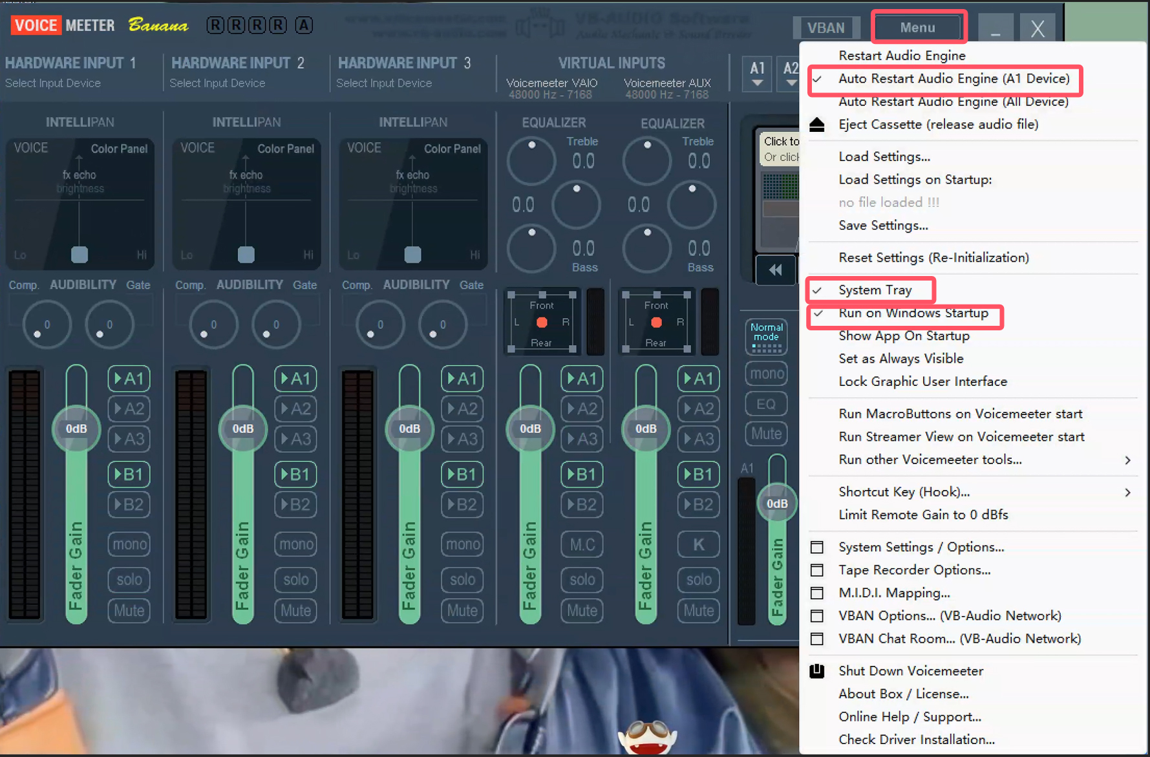The height and width of the screenshot is (757, 1150).
Task: Toggle B2 routing on Hardware Input 3
Action: coord(463,505)
